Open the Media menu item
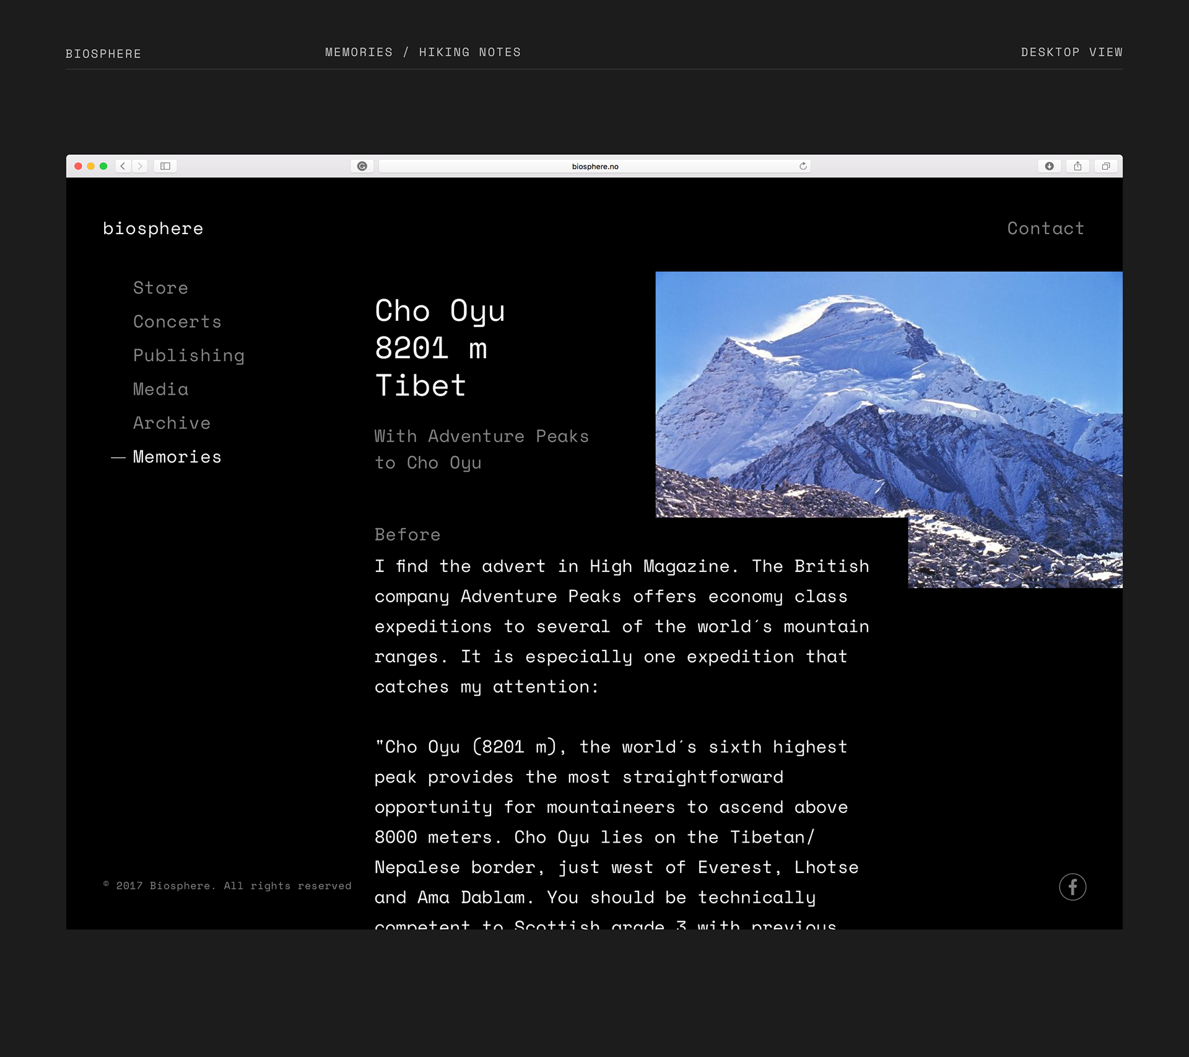 coord(160,389)
